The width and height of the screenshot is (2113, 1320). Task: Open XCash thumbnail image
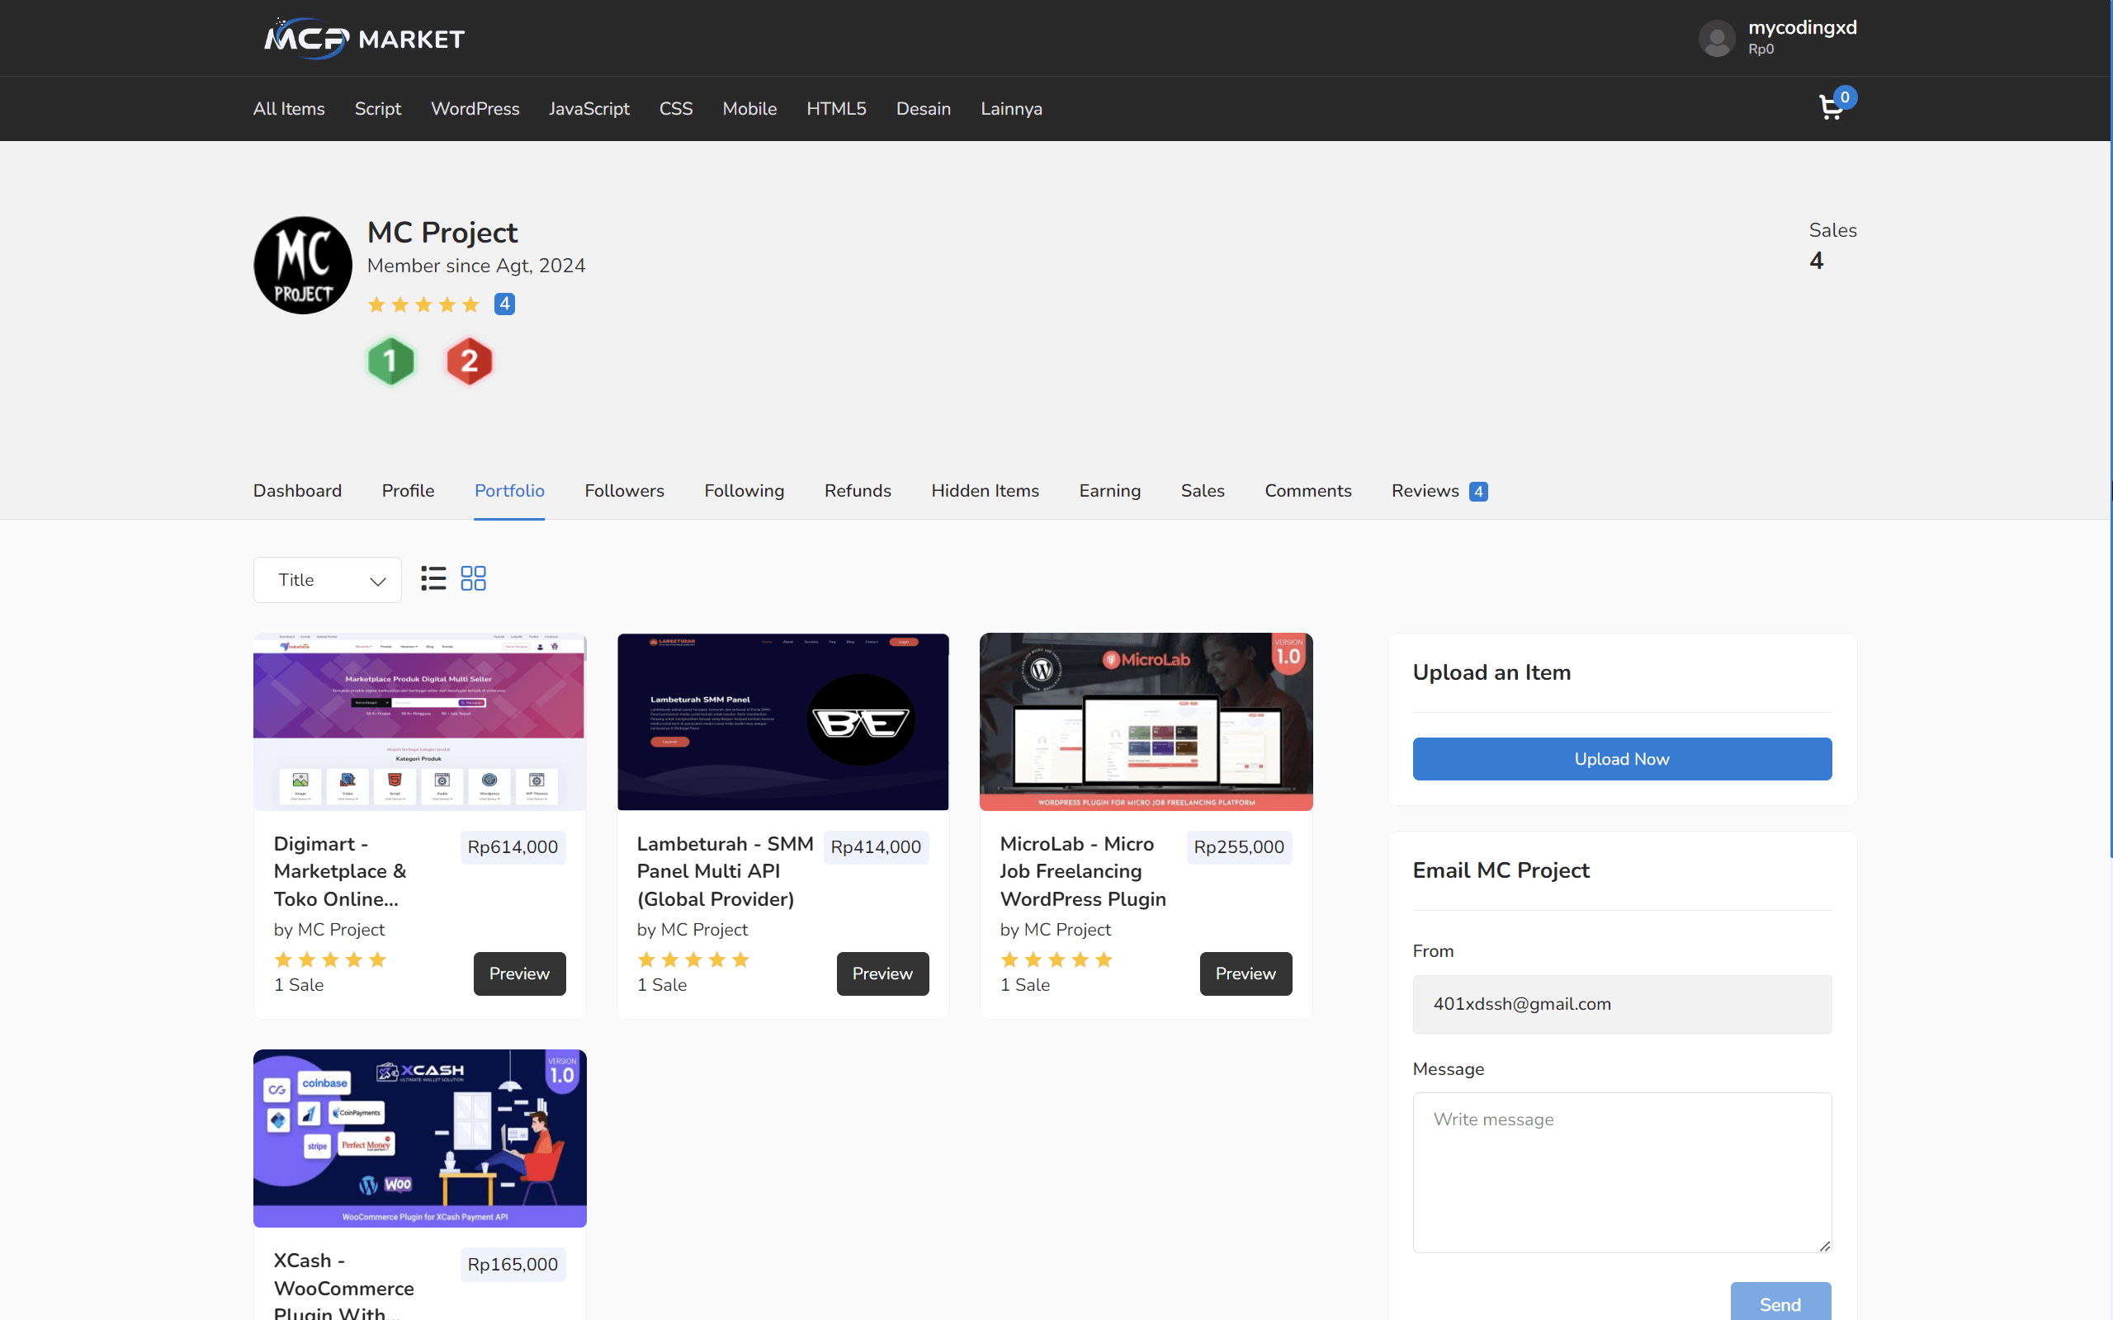(419, 1138)
